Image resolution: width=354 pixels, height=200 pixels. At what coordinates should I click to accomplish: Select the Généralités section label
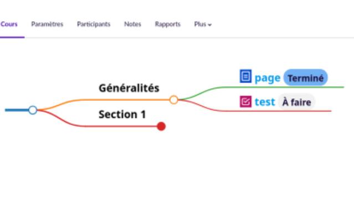tap(129, 88)
